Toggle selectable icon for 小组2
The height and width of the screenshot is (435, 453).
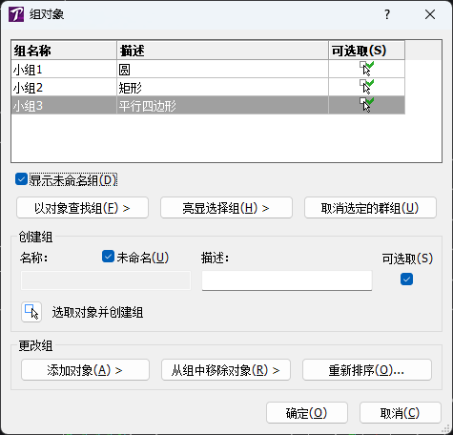pyautogui.click(x=366, y=87)
